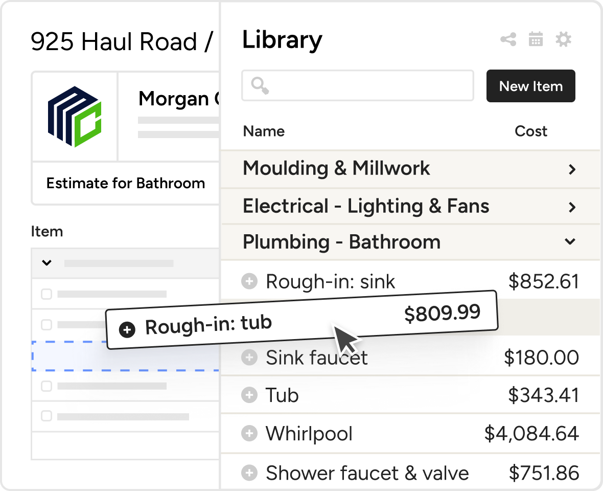The image size is (603, 491).
Task: Add Rough-in: sink with plus icon
Action: (249, 281)
